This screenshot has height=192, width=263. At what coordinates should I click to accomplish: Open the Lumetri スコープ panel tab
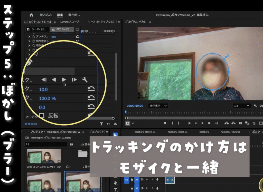70,22
